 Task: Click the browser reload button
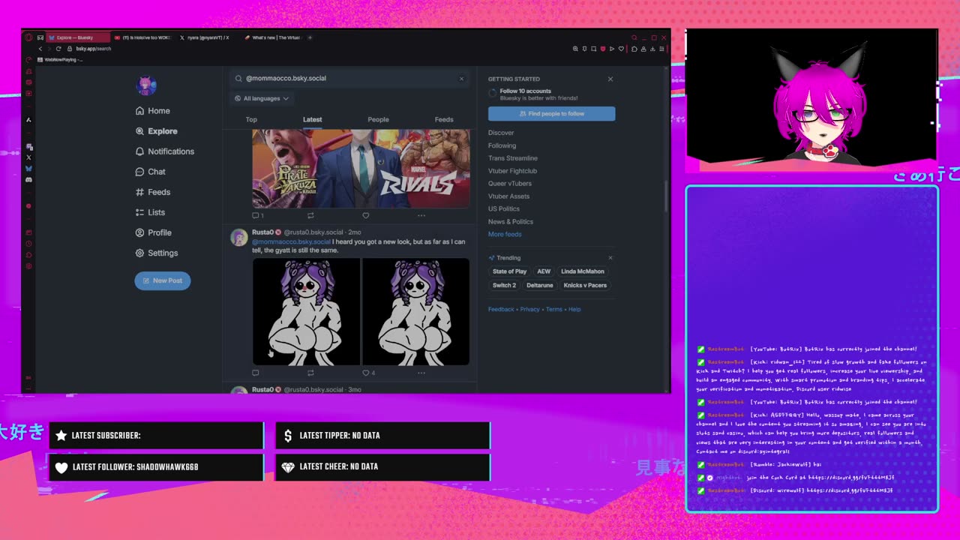(58, 49)
